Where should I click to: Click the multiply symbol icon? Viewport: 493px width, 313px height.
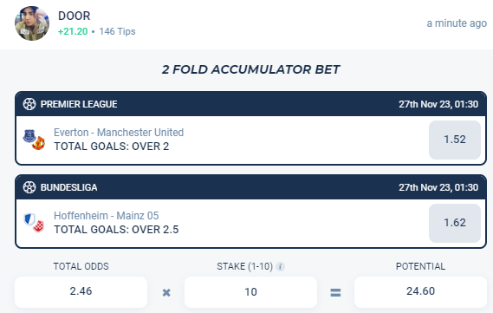pos(166,293)
